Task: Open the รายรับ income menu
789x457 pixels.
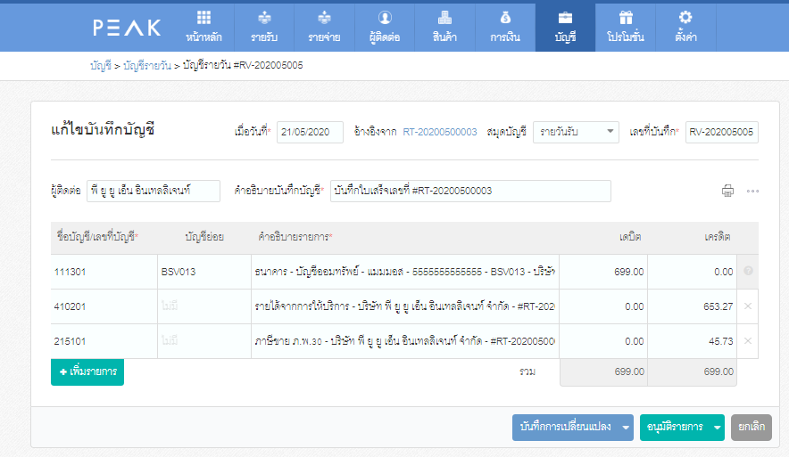Action: pos(264,27)
